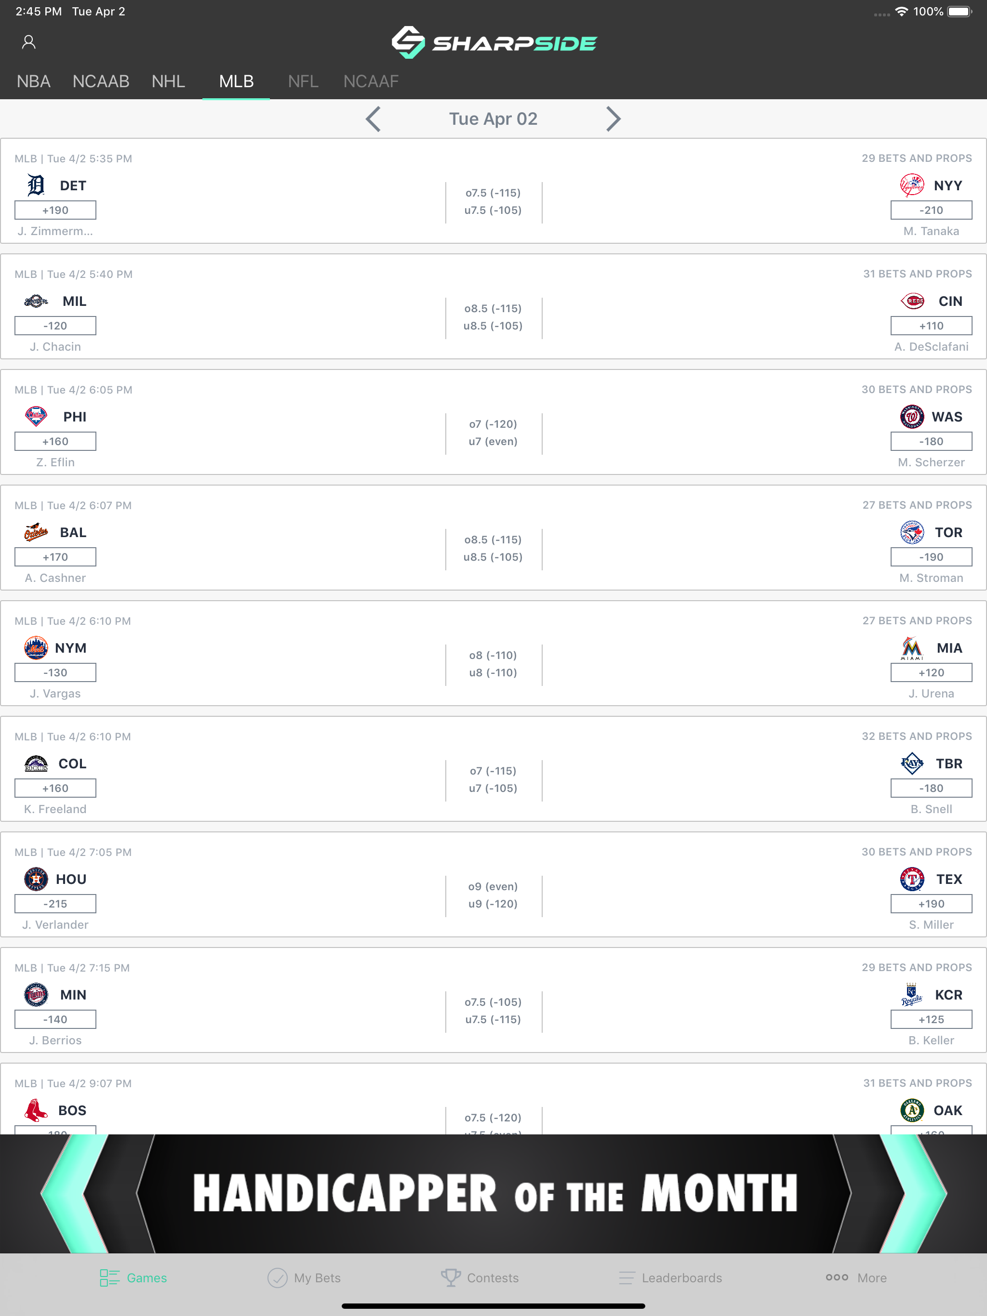Open 29 BETS AND PROPS for DET-NYY
The image size is (987, 1316).
[x=917, y=158]
